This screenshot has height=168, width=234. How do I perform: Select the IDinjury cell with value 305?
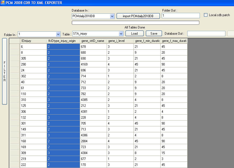33,58
